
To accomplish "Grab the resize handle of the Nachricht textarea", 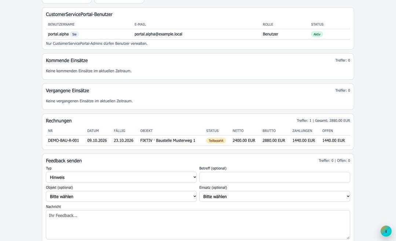I will 348,237.
